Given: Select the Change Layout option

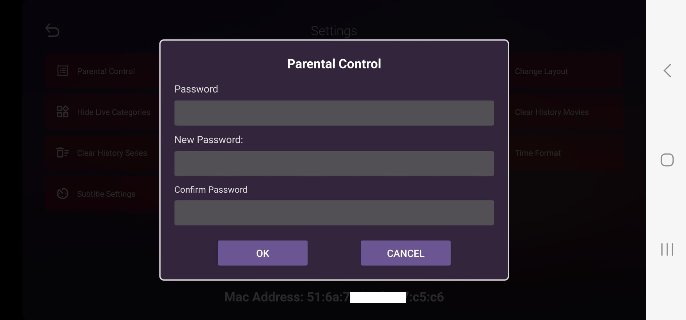Looking at the screenshot, I should click(x=541, y=71).
